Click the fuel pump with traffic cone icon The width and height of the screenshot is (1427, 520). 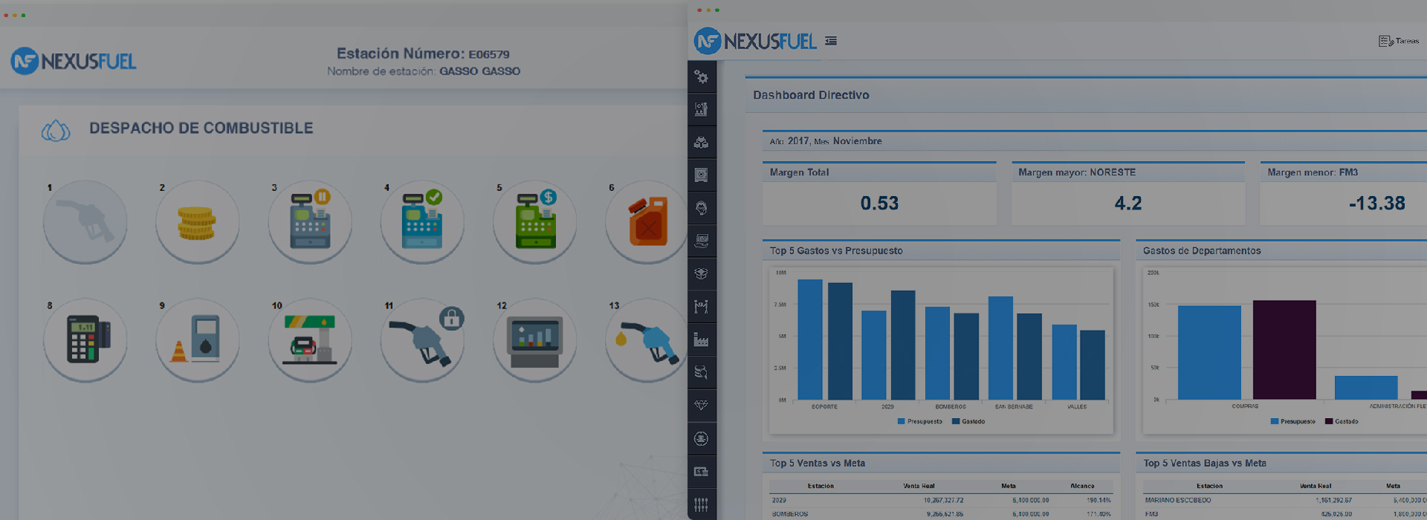(x=197, y=340)
